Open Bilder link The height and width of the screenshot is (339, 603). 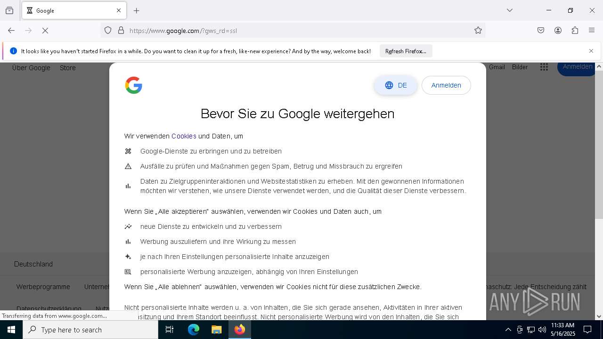point(520,67)
